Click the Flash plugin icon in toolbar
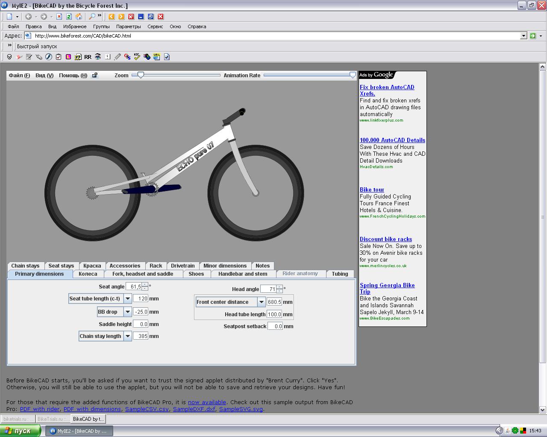547x437 pixels. point(49,57)
